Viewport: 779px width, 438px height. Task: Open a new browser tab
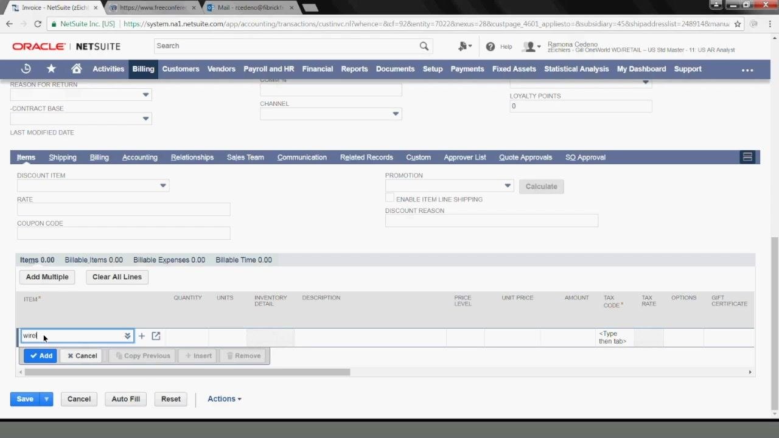(x=310, y=8)
